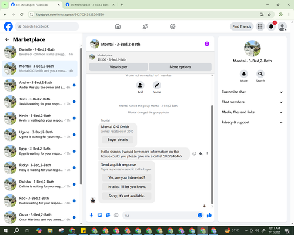
Task: Click the conversation list scrollbar
Action: [81, 116]
